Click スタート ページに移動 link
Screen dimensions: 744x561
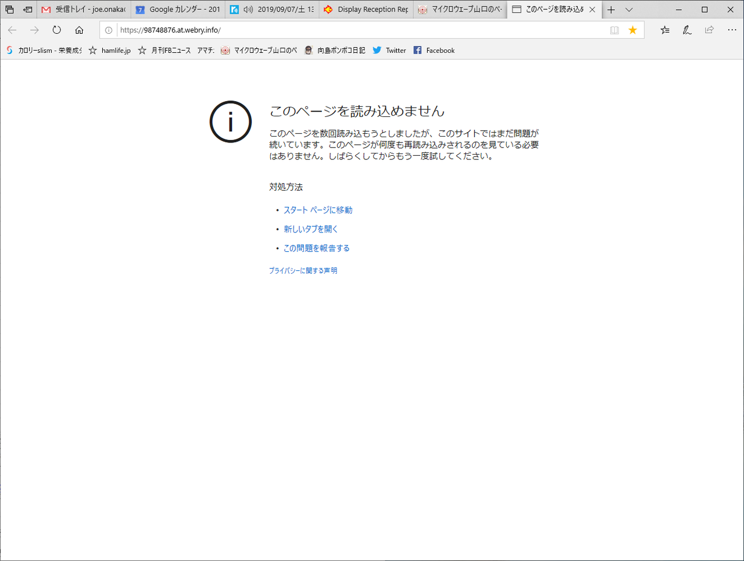(x=318, y=210)
